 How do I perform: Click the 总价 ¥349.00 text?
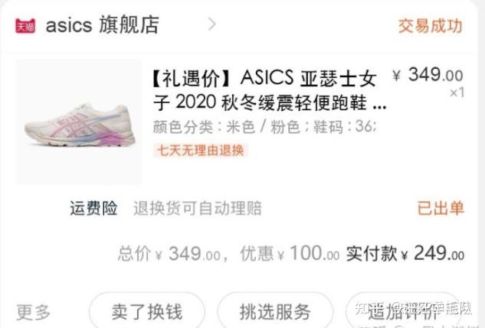coord(169,254)
